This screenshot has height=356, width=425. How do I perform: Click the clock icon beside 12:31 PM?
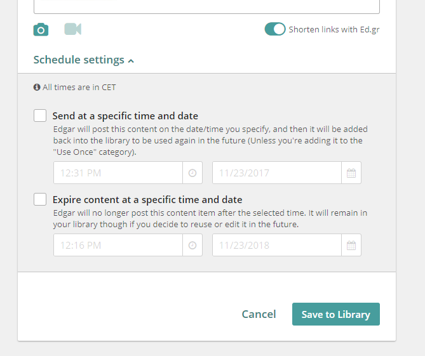[x=192, y=173]
